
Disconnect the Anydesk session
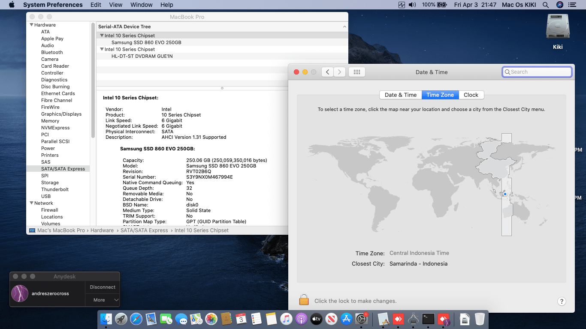pos(103,287)
